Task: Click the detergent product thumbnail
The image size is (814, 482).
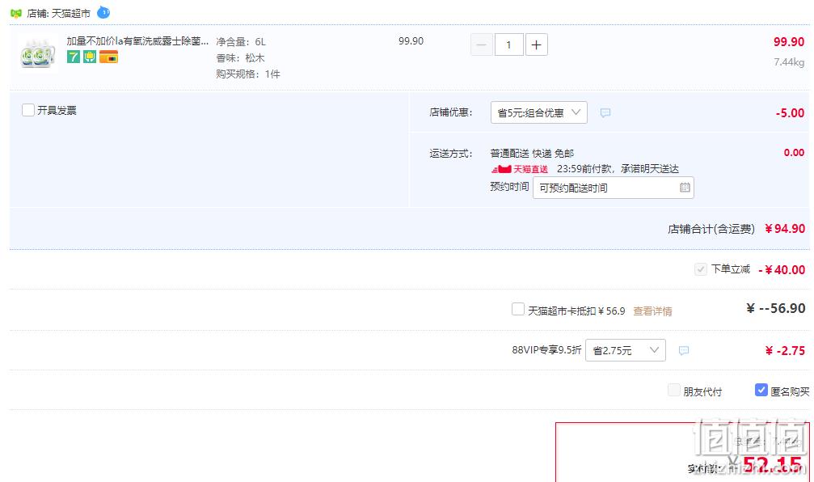Action: click(37, 53)
